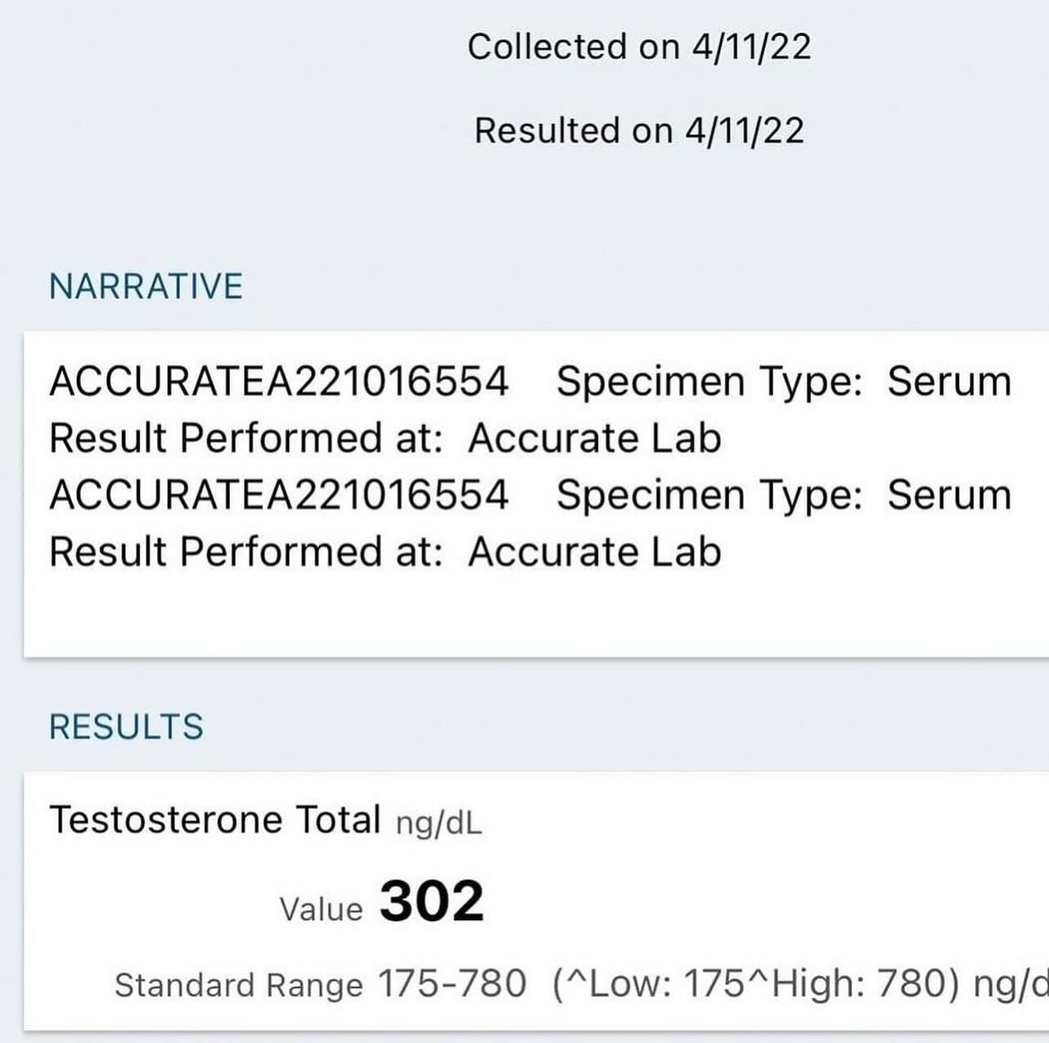
Task: Click the second "Accurate Lab" text
Action: 595,552
